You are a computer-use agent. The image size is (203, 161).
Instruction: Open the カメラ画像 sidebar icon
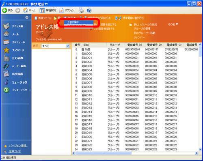pyautogui.click(x=6, y=58)
